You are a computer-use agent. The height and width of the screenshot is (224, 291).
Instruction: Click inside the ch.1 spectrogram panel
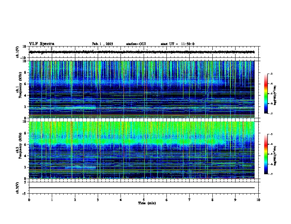point(142,89)
